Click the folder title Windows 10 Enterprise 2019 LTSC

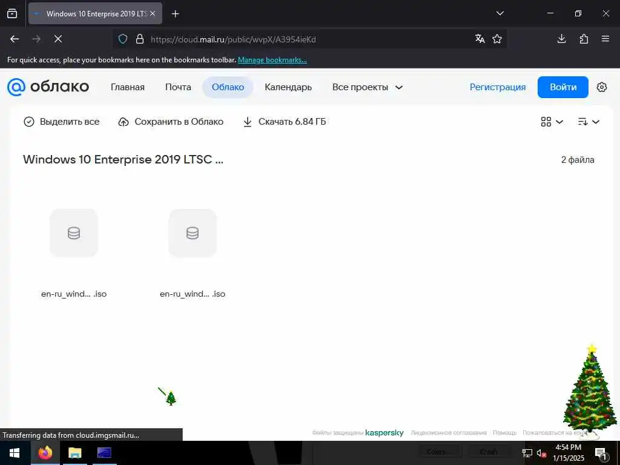124,159
